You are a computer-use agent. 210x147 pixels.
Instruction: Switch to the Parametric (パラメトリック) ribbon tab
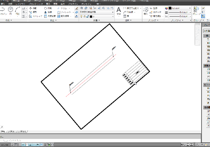pyautogui.click(x=36, y=4)
